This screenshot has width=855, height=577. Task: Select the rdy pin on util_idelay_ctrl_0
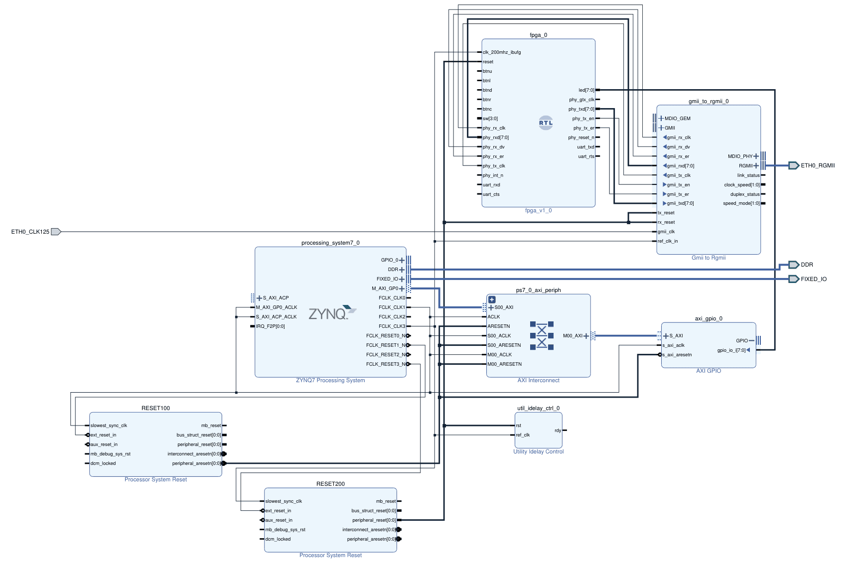pos(558,431)
